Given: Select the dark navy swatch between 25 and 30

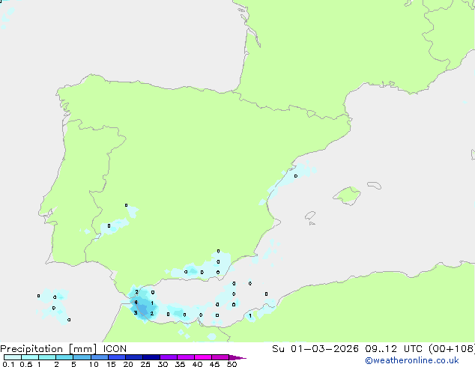Looking at the screenshot, I should pos(151,357).
